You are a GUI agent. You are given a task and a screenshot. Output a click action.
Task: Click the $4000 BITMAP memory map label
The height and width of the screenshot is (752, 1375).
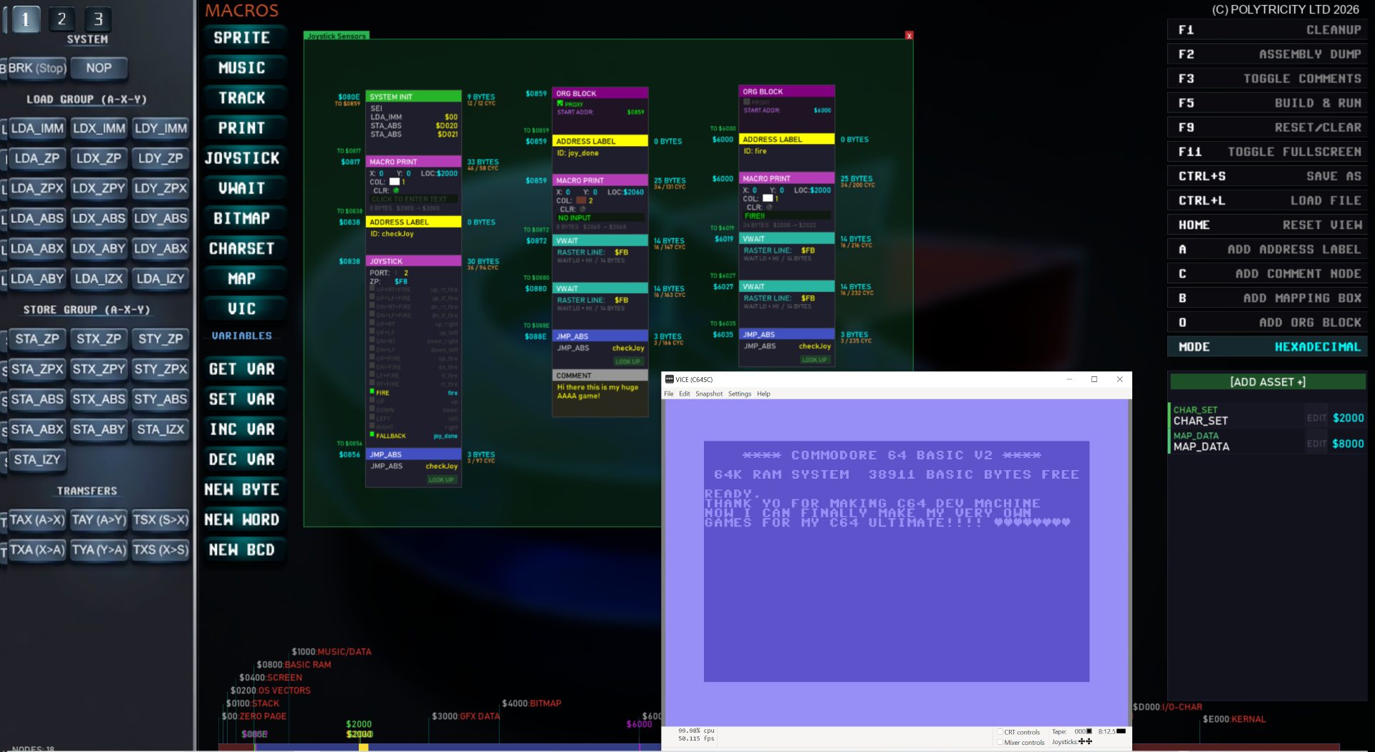[531, 703]
